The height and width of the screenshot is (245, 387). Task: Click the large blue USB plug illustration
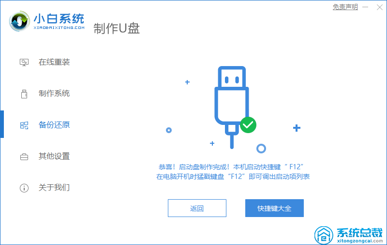pyautogui.click(x=232, y=107)
